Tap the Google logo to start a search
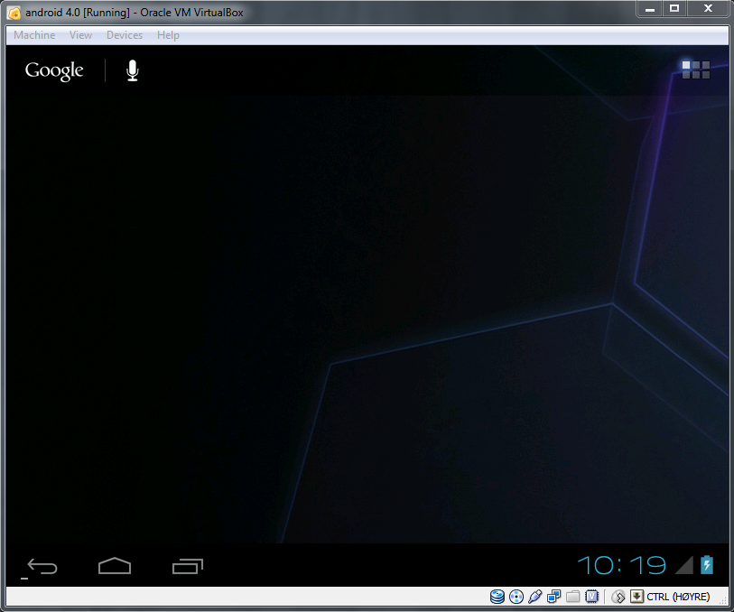 pos(53,70)
